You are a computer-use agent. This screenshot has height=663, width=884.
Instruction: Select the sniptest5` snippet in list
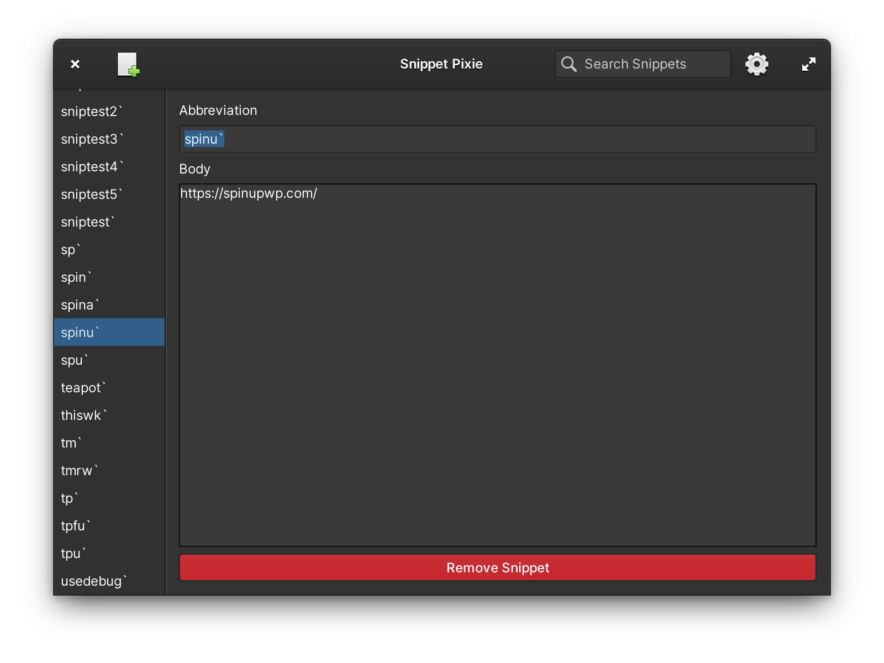coord(92,194)
